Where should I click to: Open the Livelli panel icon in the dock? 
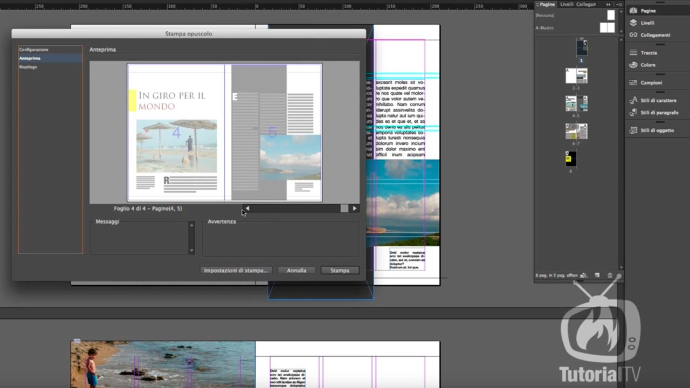pos(633,23)
